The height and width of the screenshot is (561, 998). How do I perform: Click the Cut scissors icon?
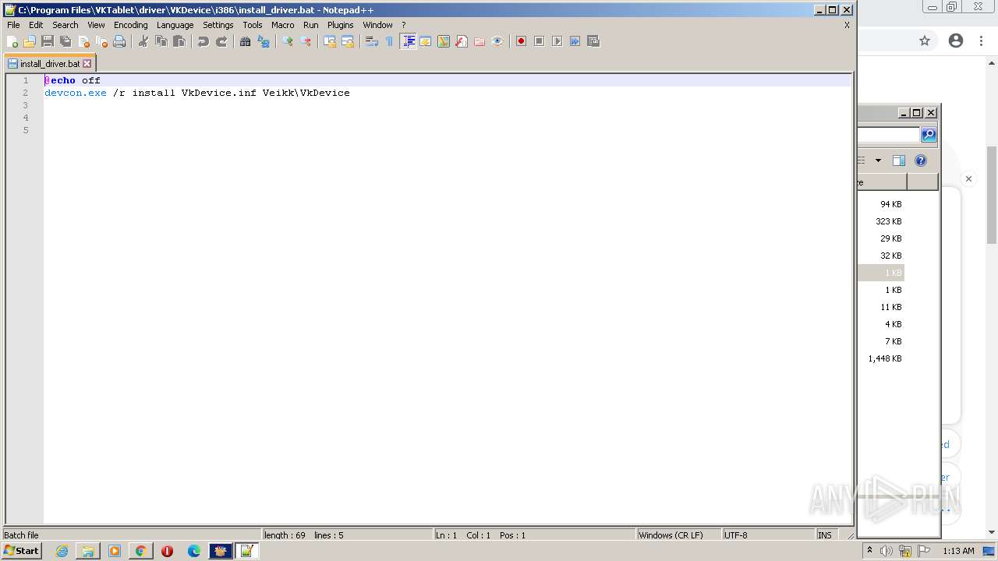click(x=143, y=41)
